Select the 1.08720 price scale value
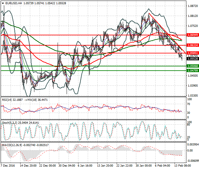 tap(193, 6)
